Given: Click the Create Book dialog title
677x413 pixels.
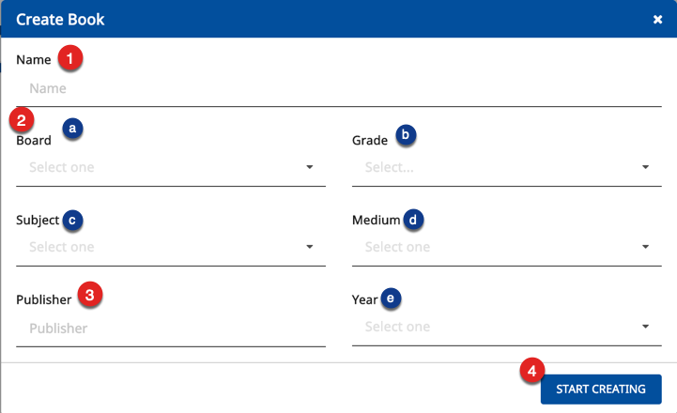Looking at the screenshot, I should [x=60, y=20].
